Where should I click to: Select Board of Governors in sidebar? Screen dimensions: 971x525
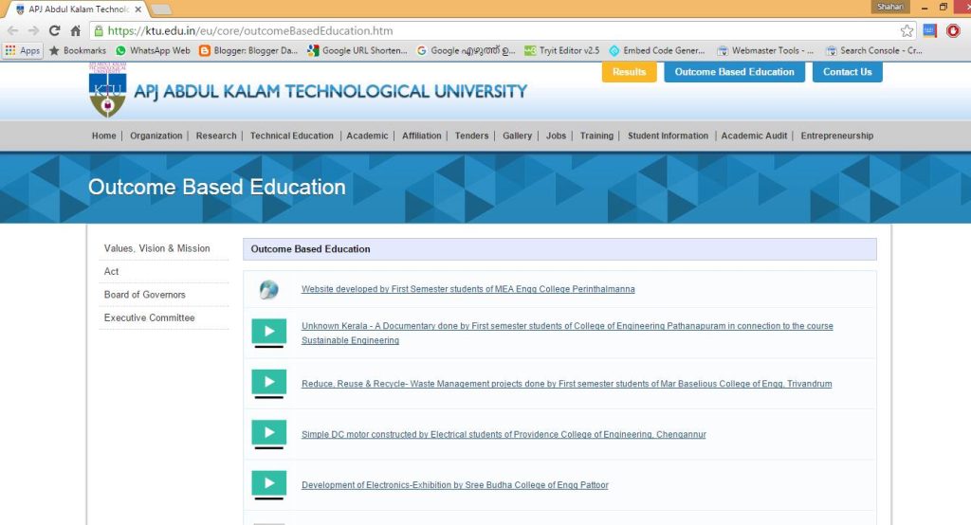145,295
